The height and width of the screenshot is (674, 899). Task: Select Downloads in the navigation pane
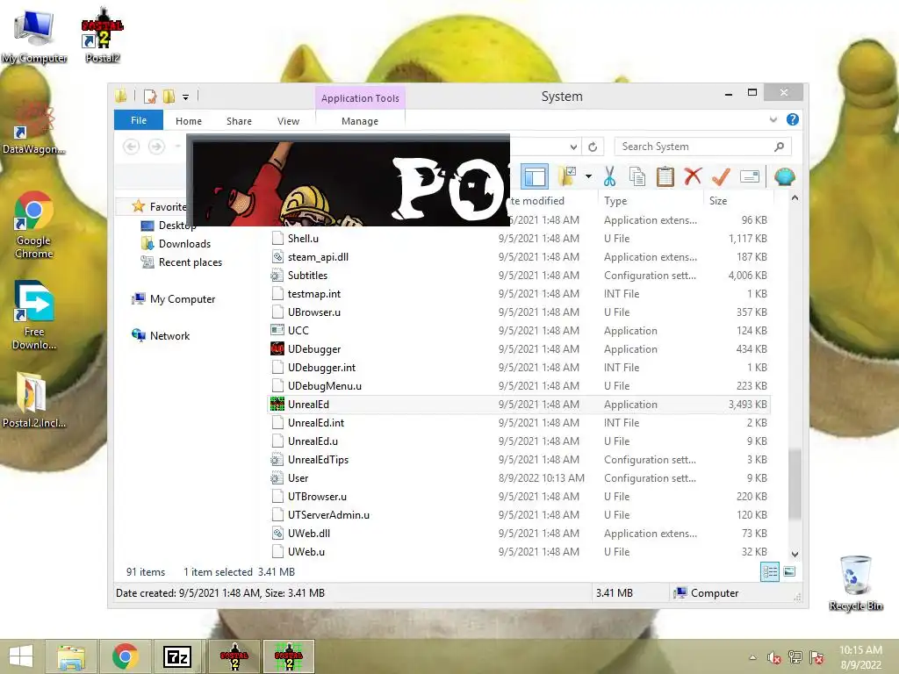pyautogui.click(x=184, y=244)
